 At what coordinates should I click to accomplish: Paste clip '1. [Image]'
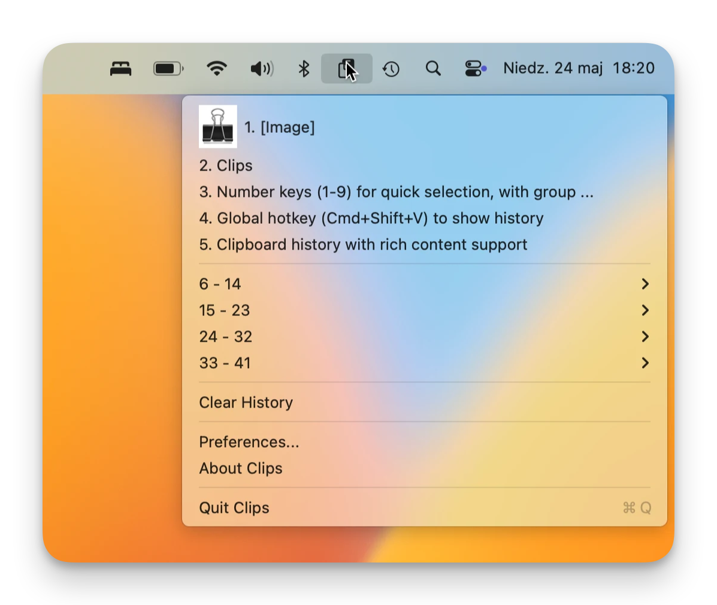424,127
